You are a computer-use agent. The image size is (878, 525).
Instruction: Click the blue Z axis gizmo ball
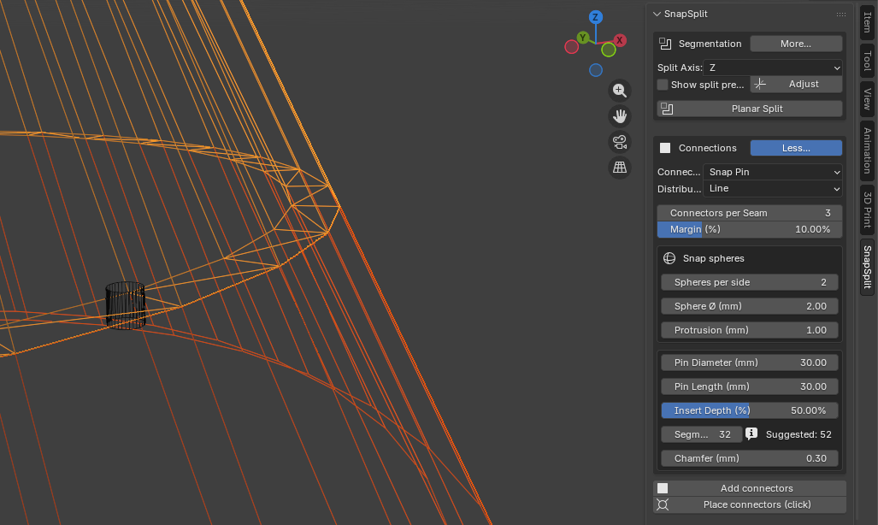point(596,17)
